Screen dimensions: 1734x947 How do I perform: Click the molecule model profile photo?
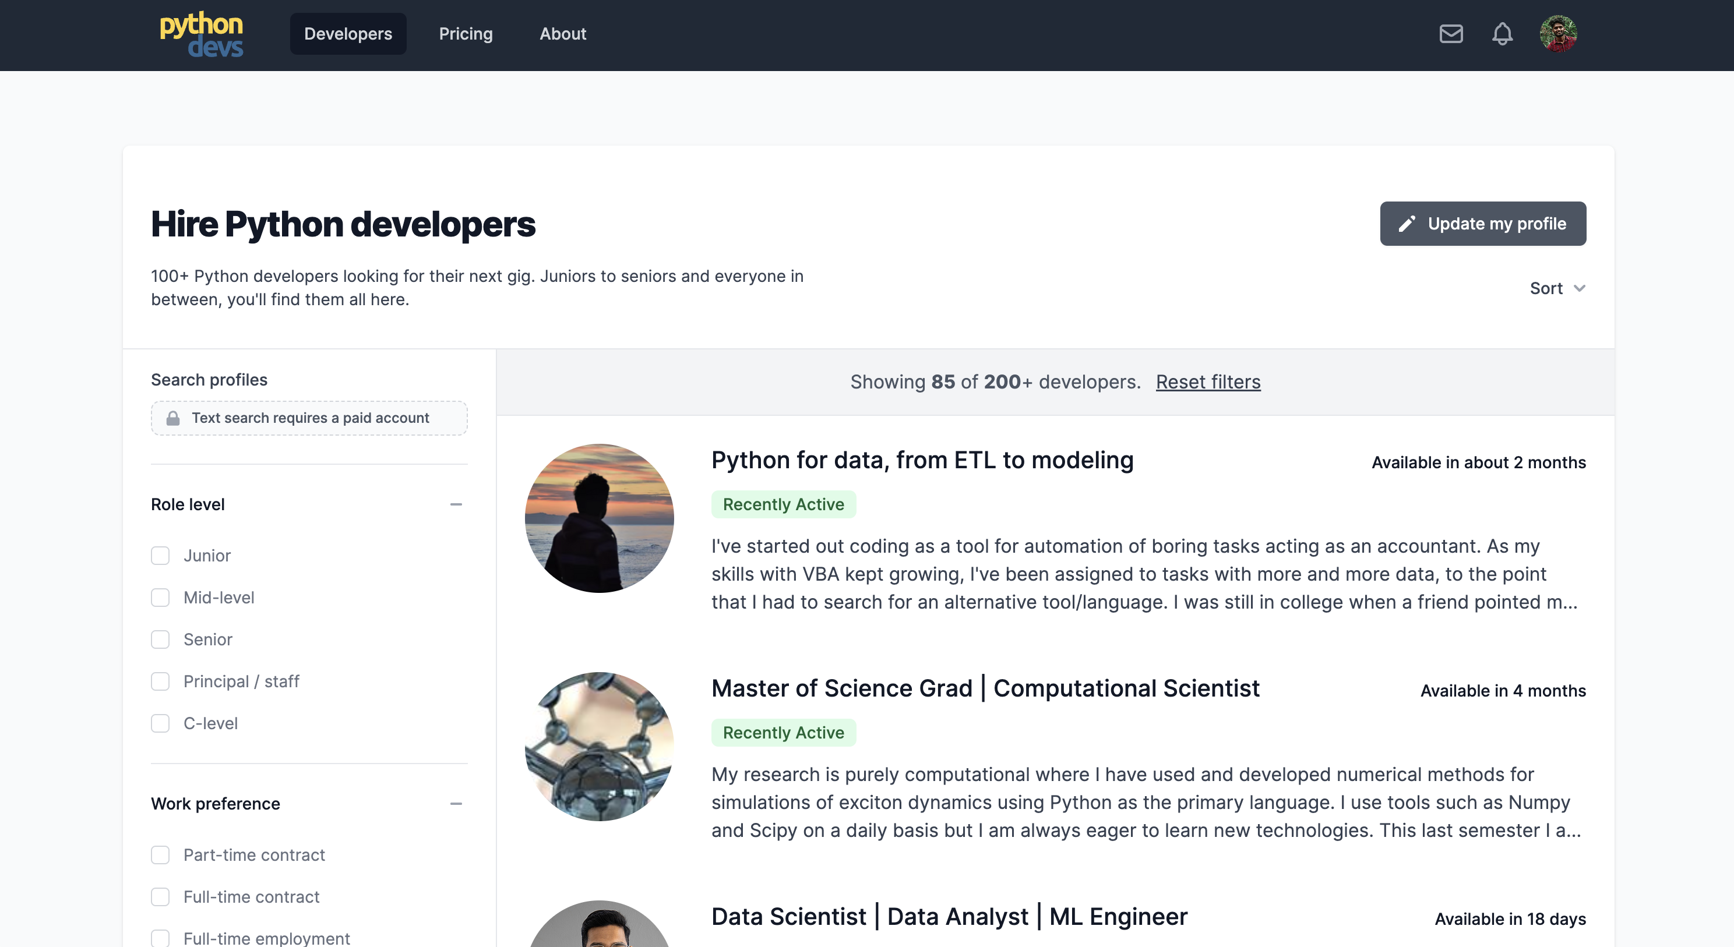click(599, 747)
